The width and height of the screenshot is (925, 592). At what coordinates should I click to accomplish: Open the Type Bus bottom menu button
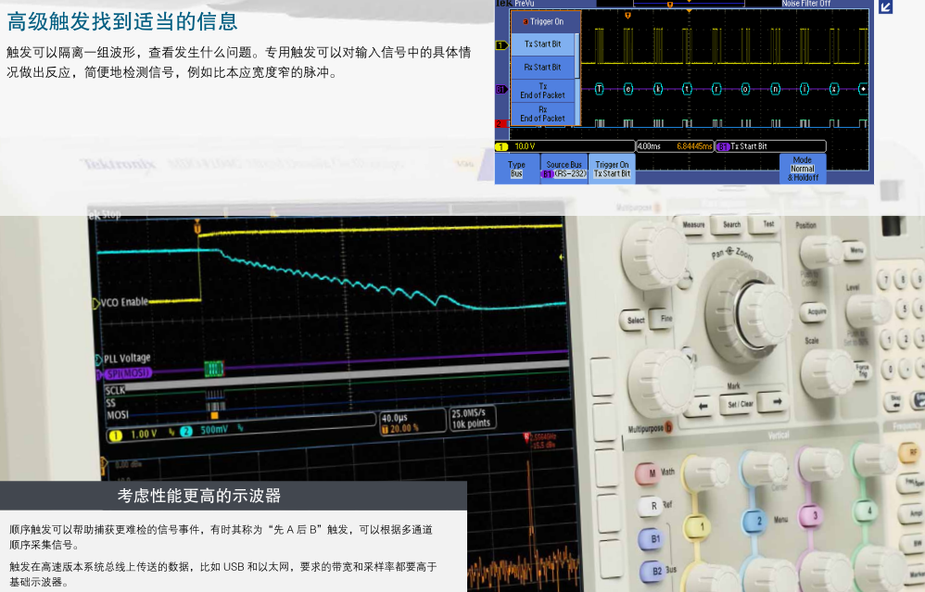click(x=517, y=170)
